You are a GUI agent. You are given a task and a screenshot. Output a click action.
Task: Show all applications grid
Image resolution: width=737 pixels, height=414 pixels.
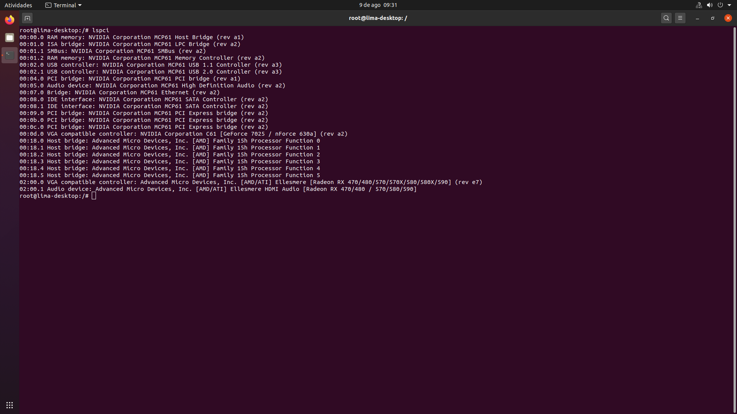click(x=10, y=405)
